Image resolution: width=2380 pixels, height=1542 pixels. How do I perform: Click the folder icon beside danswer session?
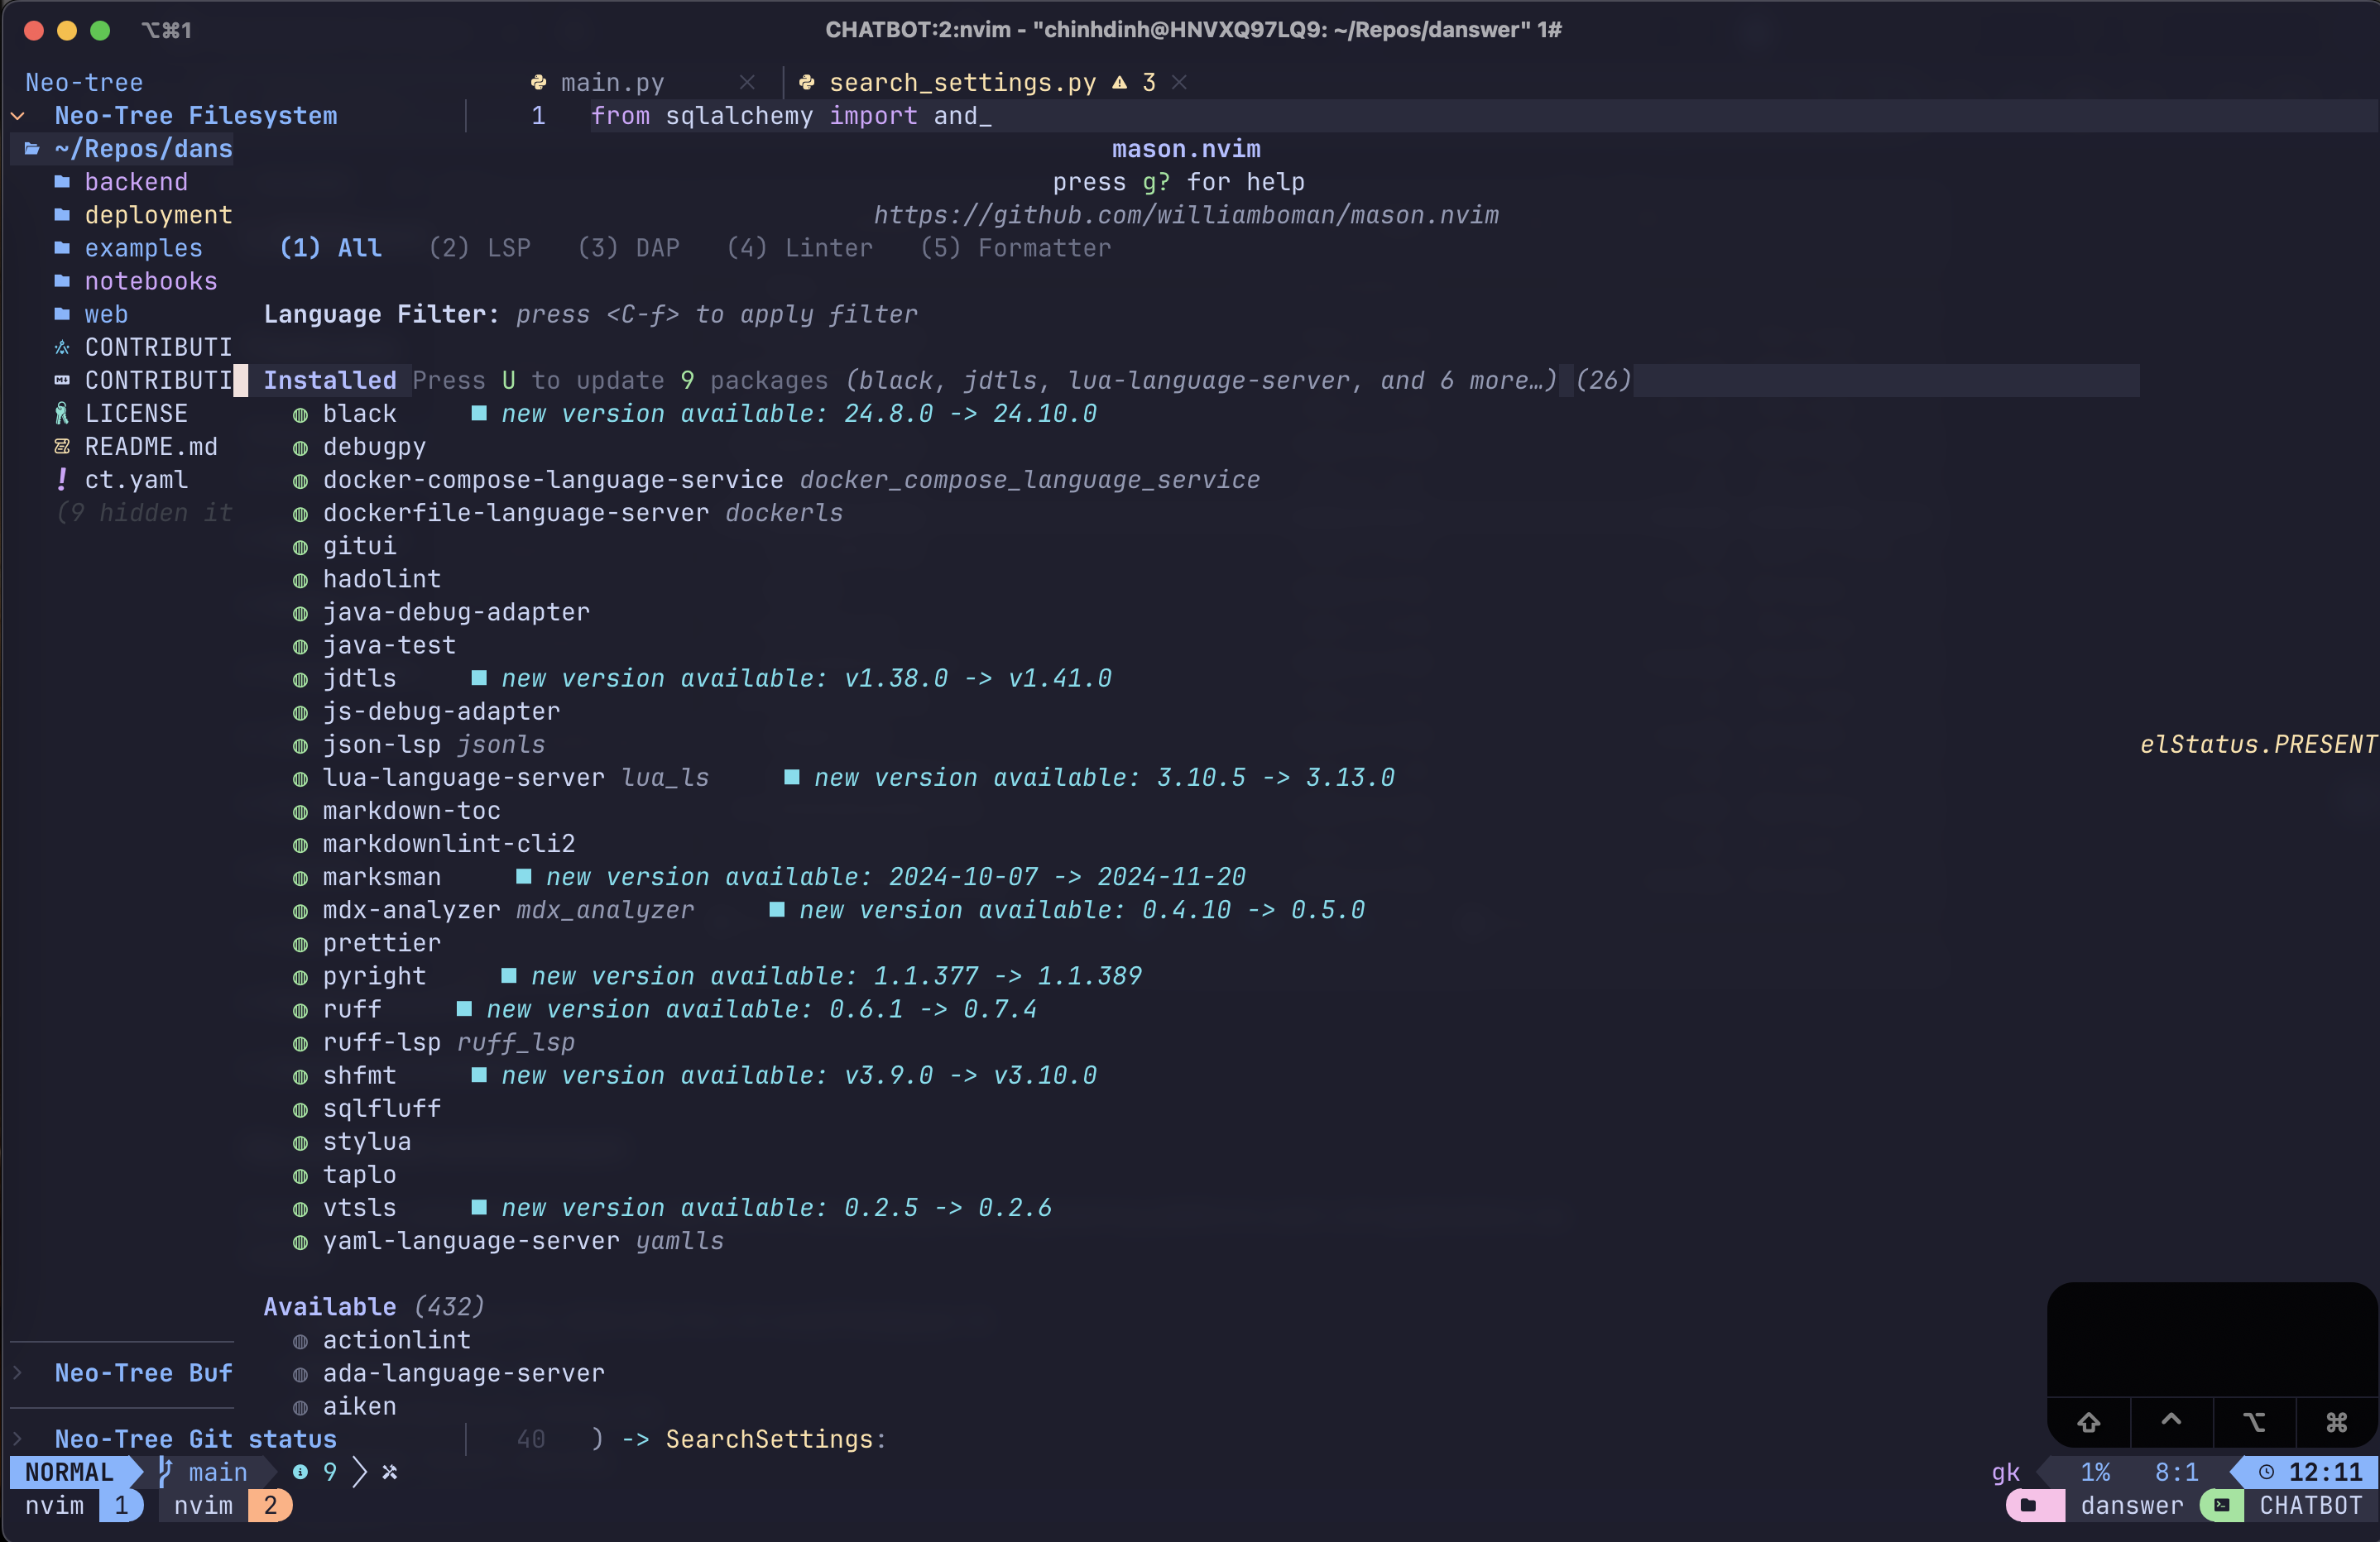[x=2028, y=1505]
